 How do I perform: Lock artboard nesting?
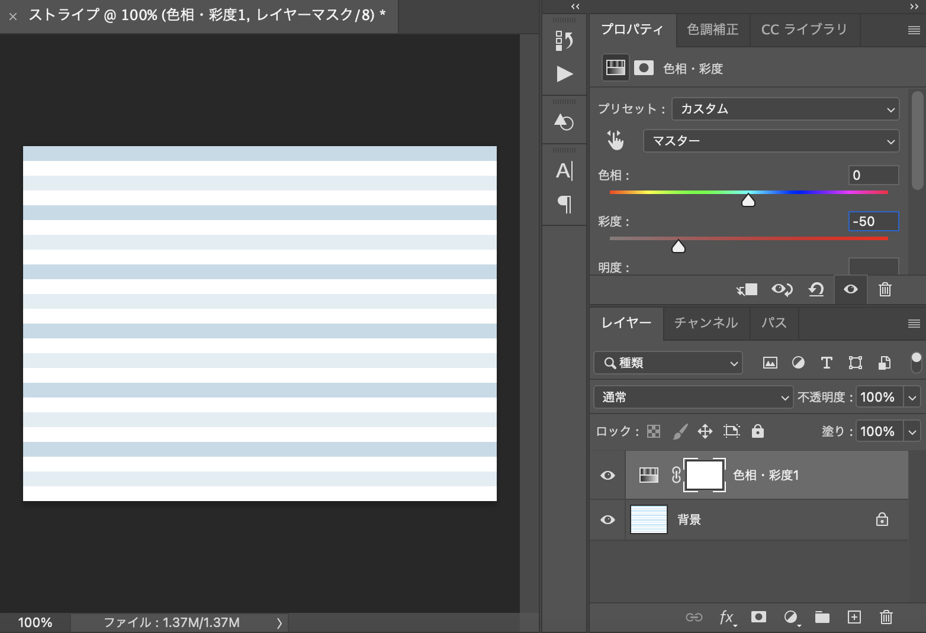click(x=732, y=431)
